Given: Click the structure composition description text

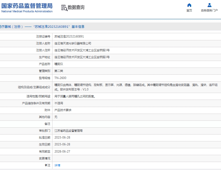Looking at the screenshot, I should pos(136,87).
